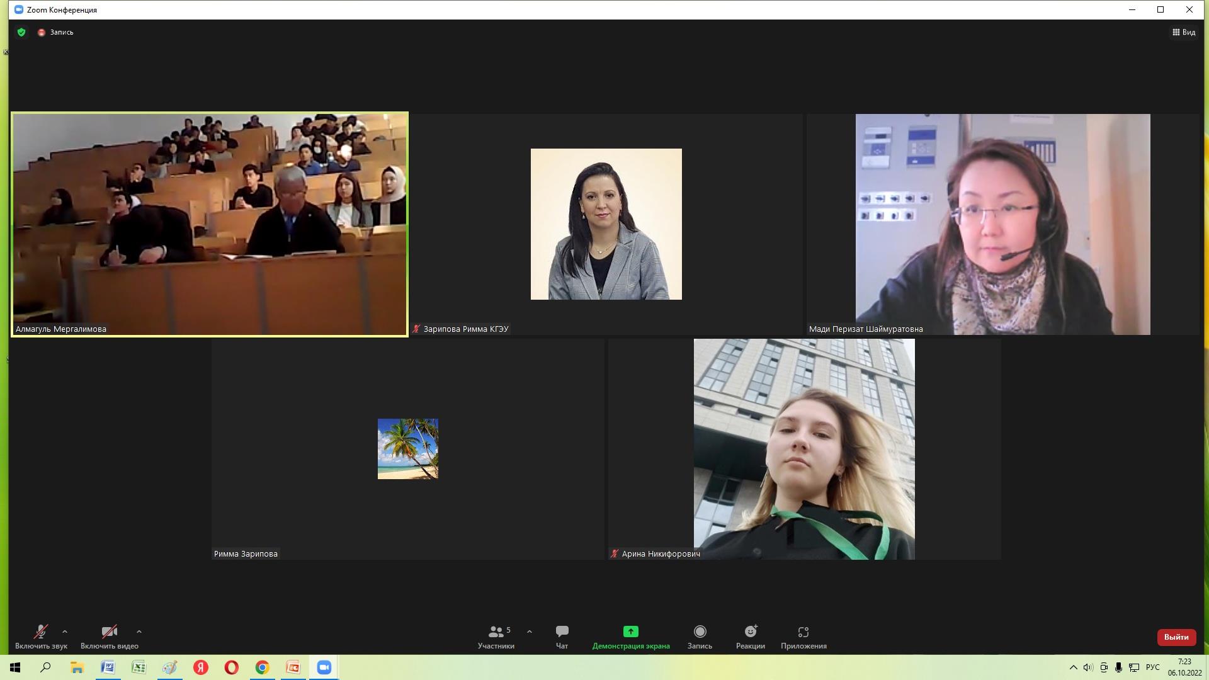Select Арина Никифорович video tile
Image resolution: width=1209 pixels, height=680 pixels.
[x=804, y=449]
